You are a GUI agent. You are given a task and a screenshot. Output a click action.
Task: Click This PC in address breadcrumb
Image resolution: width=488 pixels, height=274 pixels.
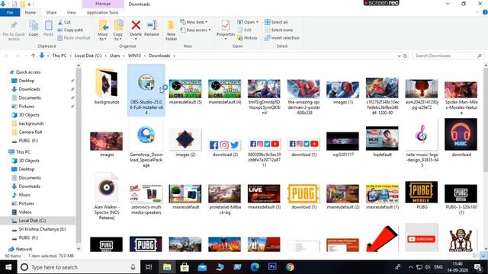point(59,56)
